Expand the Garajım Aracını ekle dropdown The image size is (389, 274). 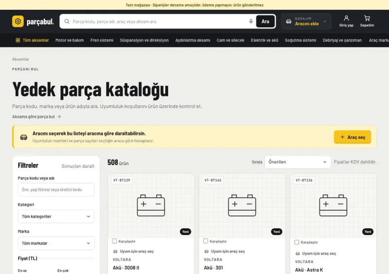[x=306, y=21]
